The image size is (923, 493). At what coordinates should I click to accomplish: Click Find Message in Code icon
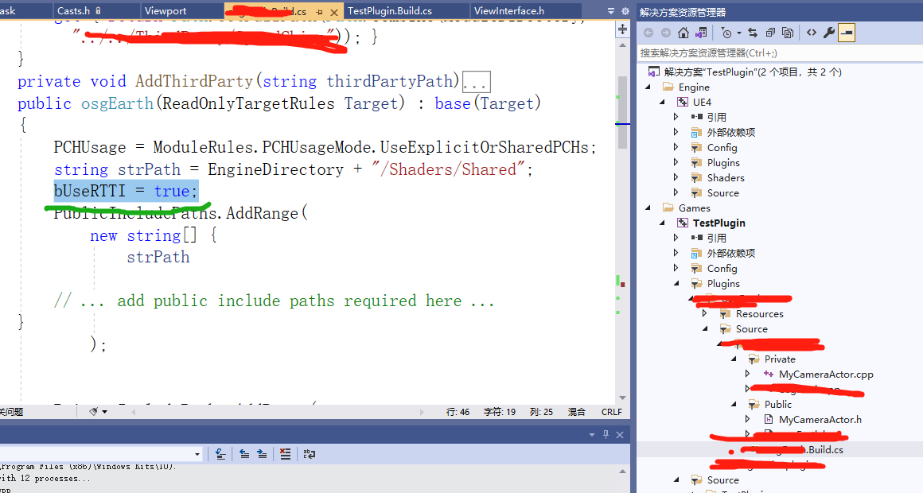pos(220,454)
